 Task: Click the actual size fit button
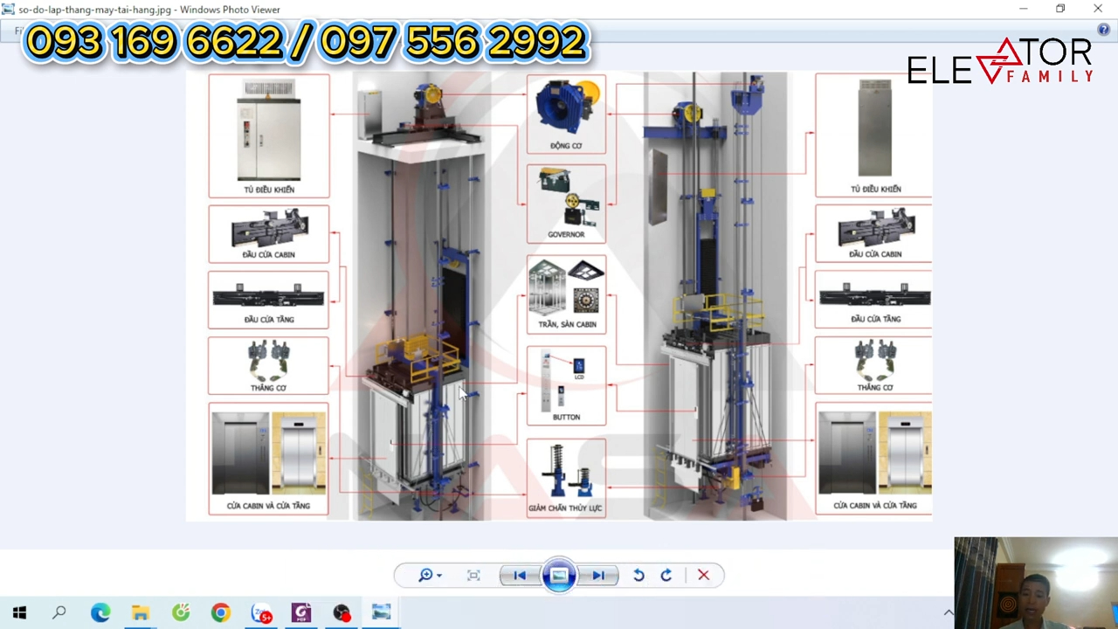(473, 575)
